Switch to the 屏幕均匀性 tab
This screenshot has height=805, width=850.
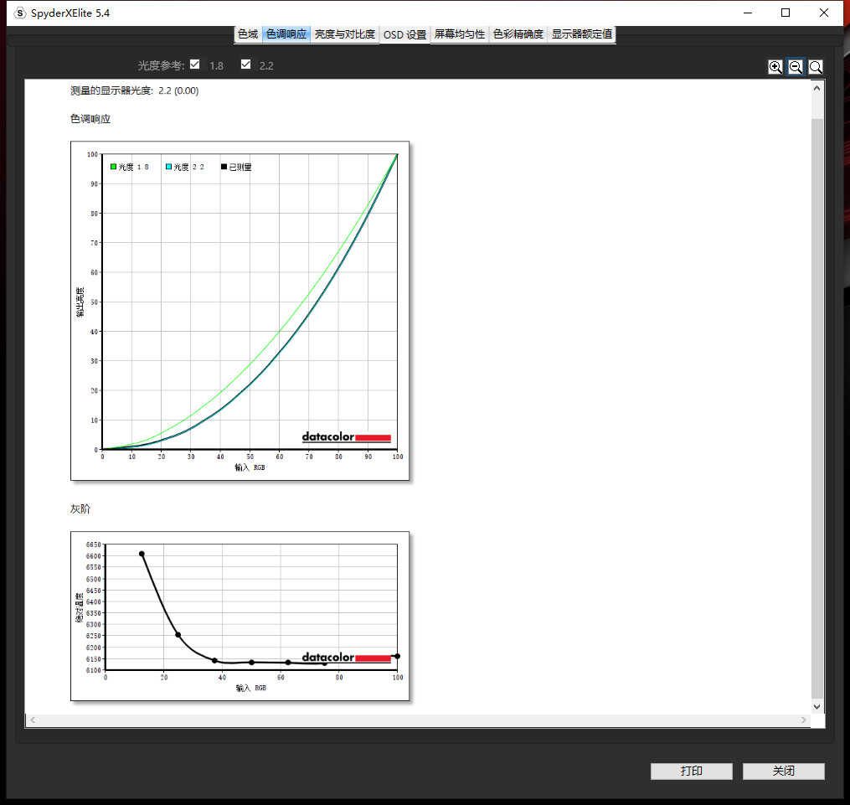[x=460, y=34]
